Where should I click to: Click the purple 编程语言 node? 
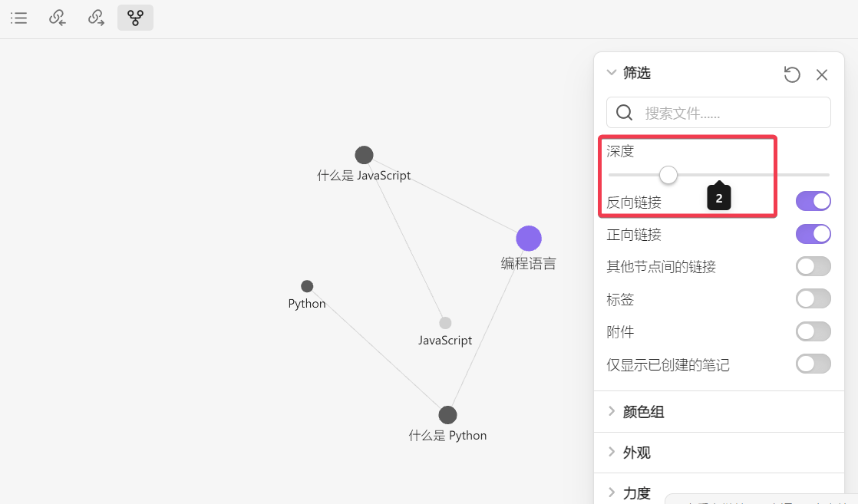pyautogui.click(x=529, y=239)
